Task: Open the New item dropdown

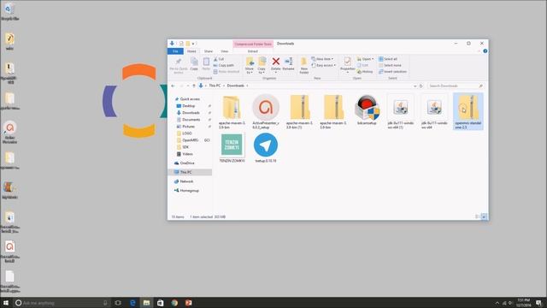Action: tap(322, 59)
